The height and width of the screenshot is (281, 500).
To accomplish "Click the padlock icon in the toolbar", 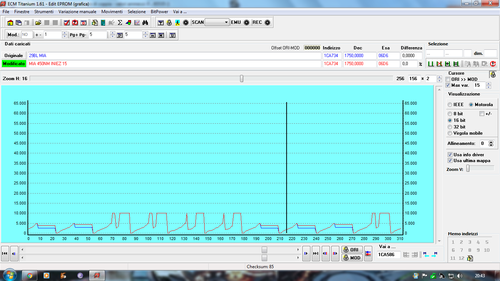I will pyautogui.click(x=169, y=22).
